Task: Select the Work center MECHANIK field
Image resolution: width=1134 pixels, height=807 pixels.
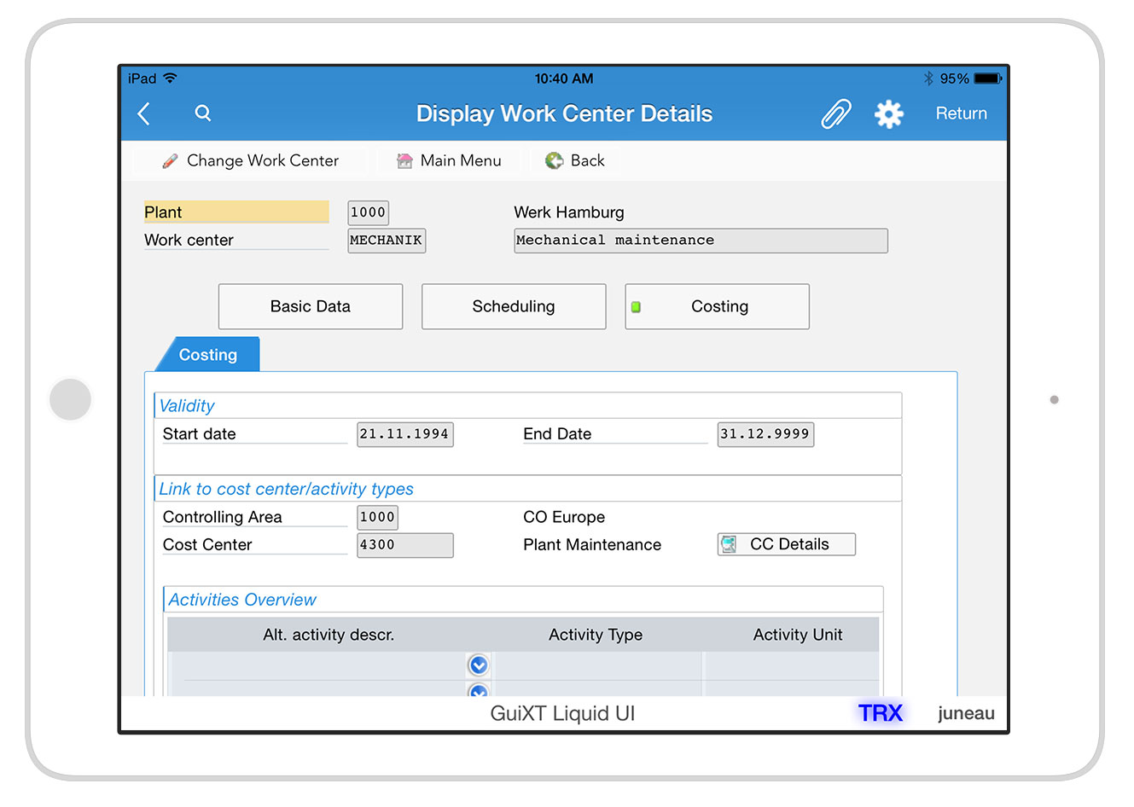Action: point(386,241)
